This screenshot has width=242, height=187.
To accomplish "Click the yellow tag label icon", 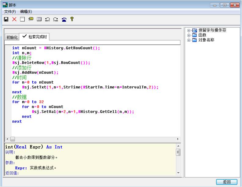I will [31, 19].
